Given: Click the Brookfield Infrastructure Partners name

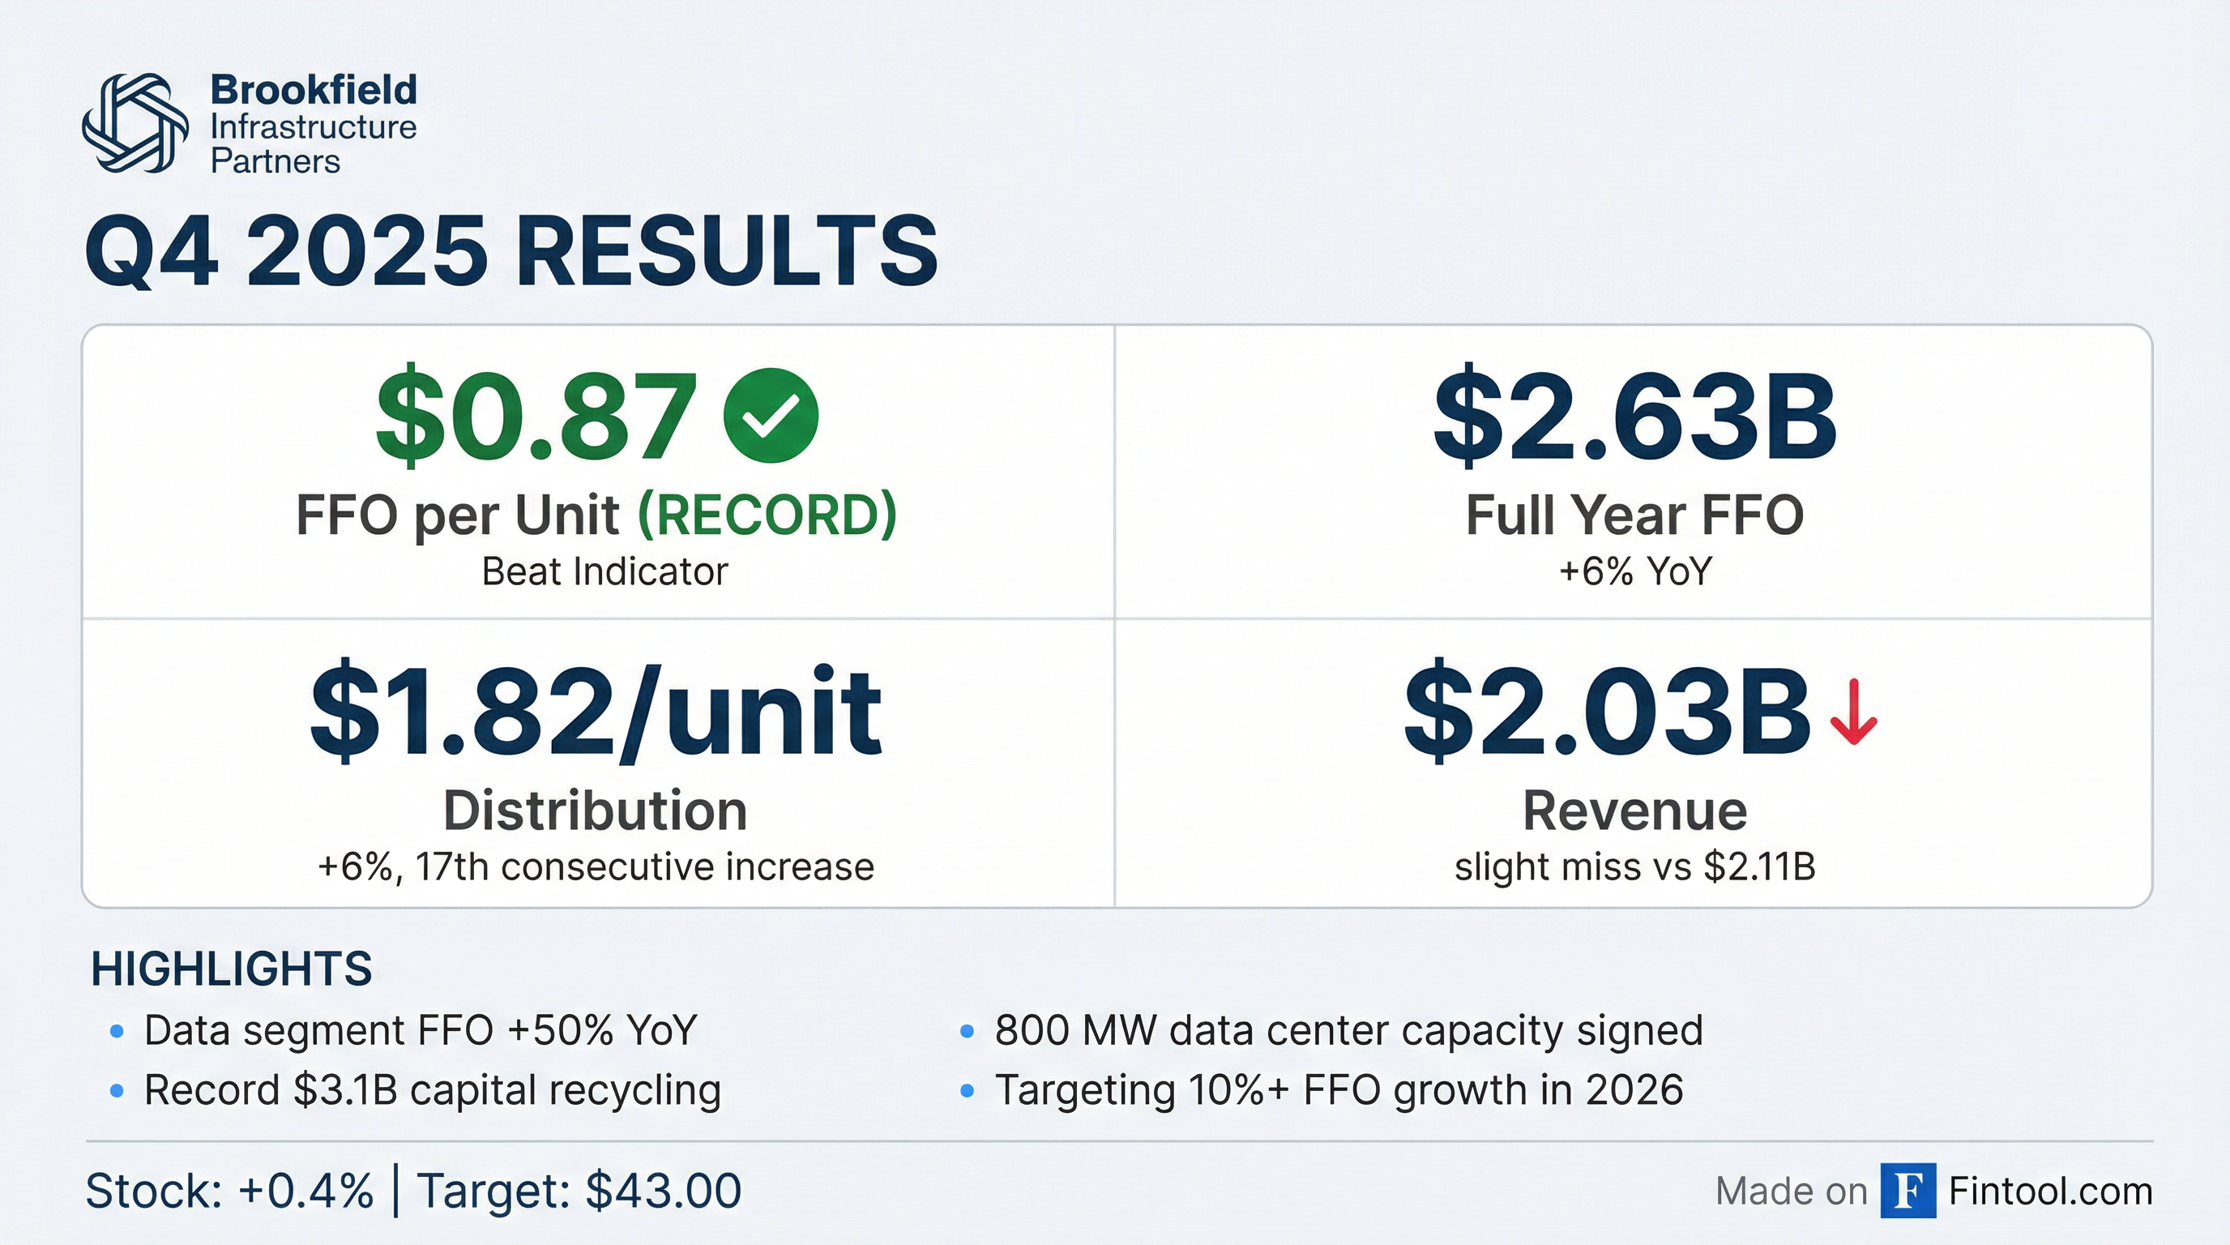Looking at the screenshot, I should click(314, 125).
